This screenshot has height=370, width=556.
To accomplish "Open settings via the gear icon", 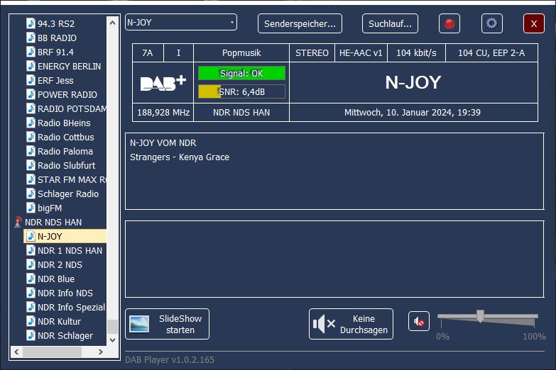I will [491, 23].
